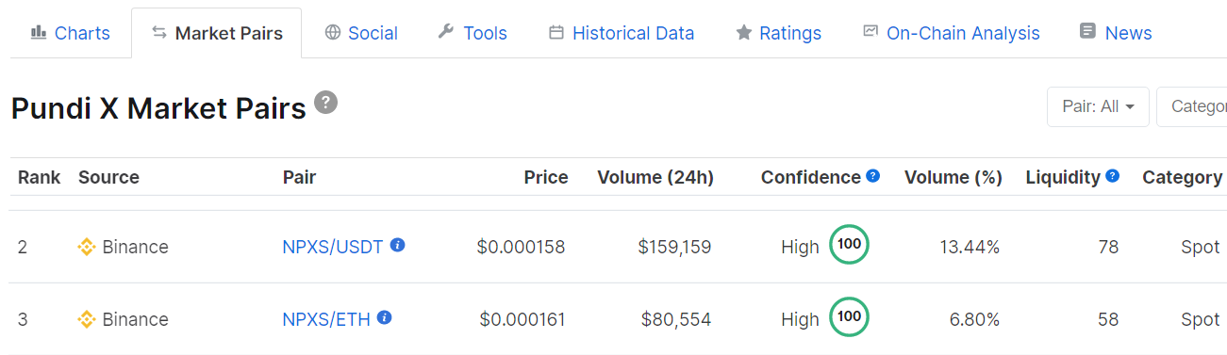Click Binance source name in rank 2 row

tap(135, 247)
